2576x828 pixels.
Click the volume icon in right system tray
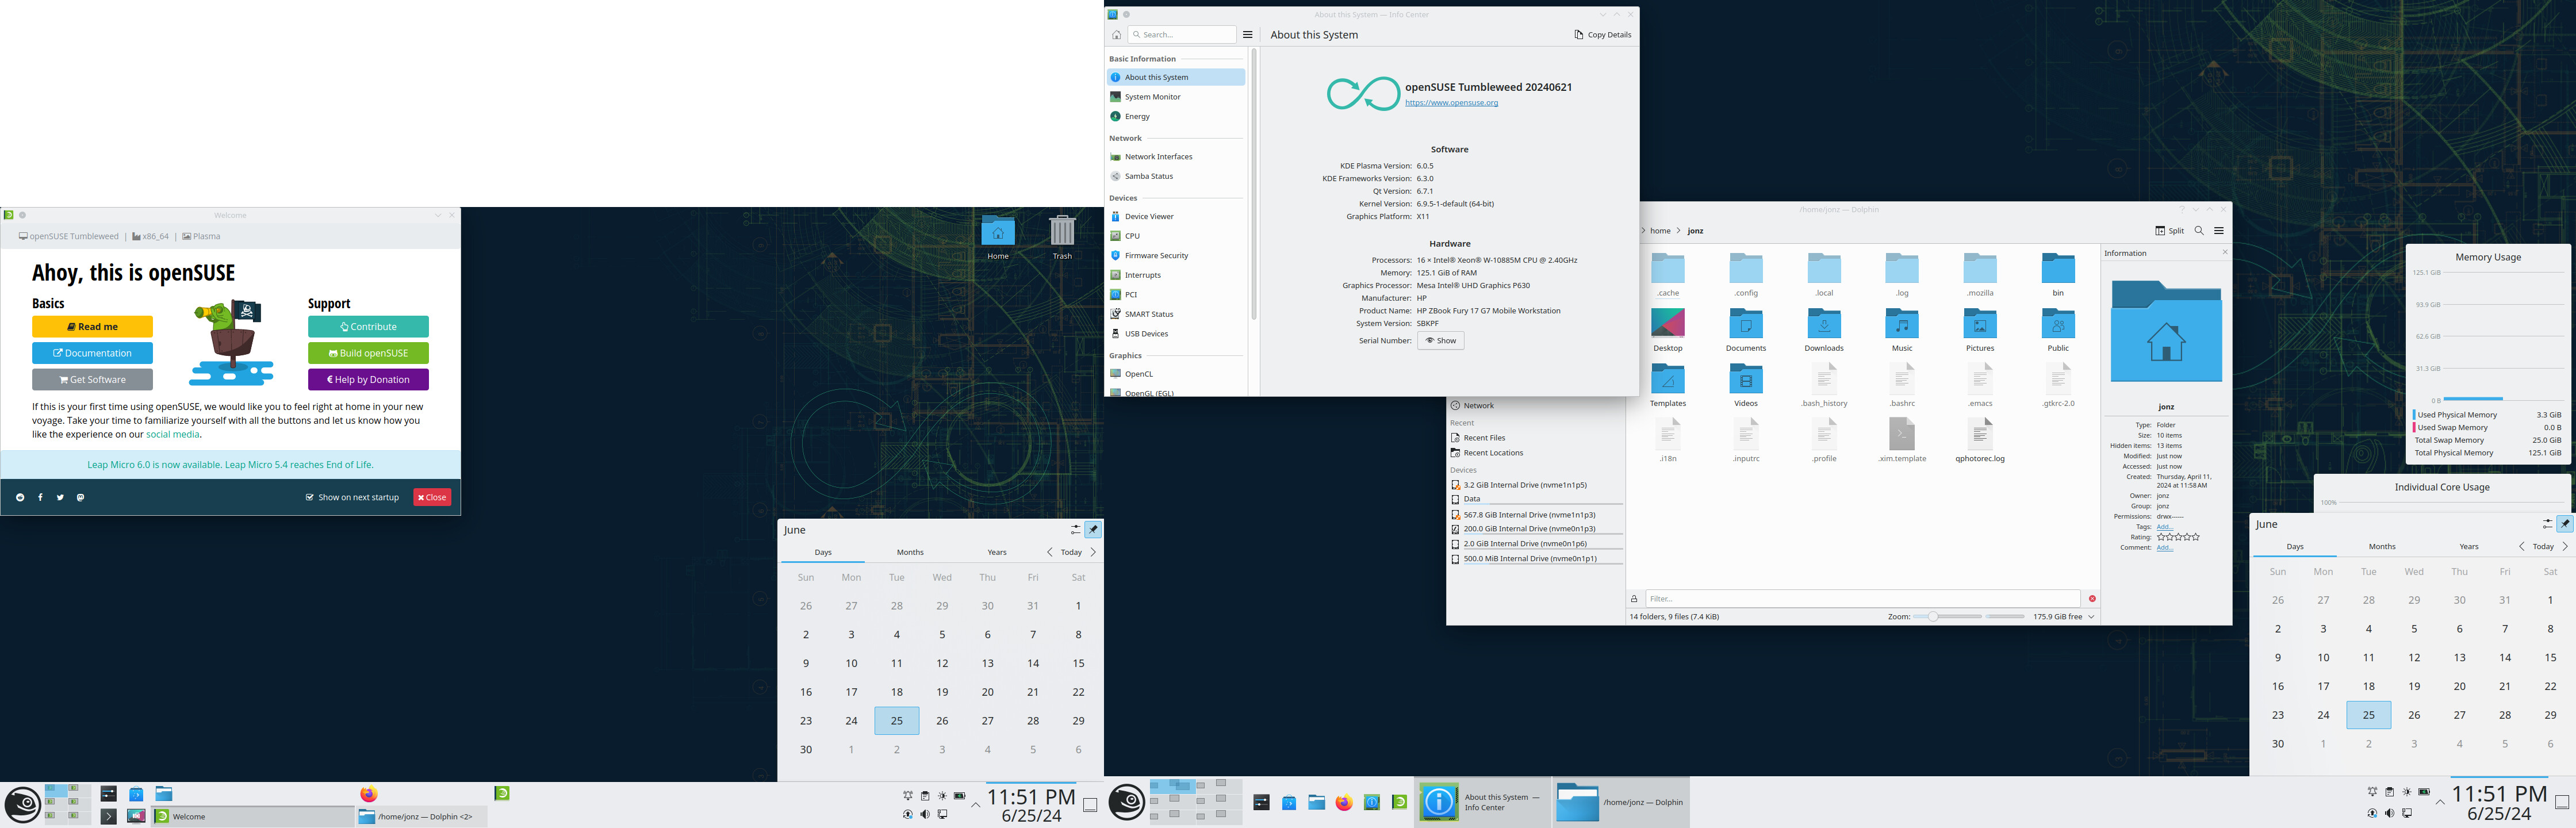coord(2389,813)
